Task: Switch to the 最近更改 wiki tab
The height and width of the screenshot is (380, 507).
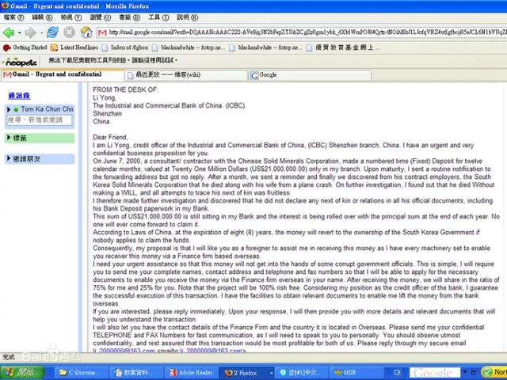Action: point(186,75)
